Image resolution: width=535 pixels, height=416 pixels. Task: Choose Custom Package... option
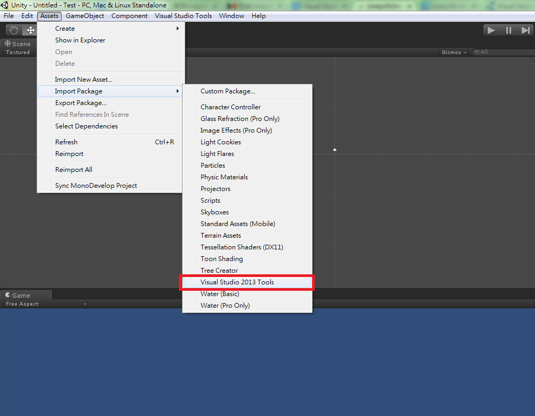pyautogui.click(x=247, y=91)
